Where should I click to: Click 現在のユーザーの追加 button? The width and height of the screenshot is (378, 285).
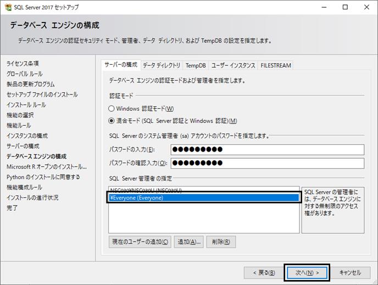point(140,242)
